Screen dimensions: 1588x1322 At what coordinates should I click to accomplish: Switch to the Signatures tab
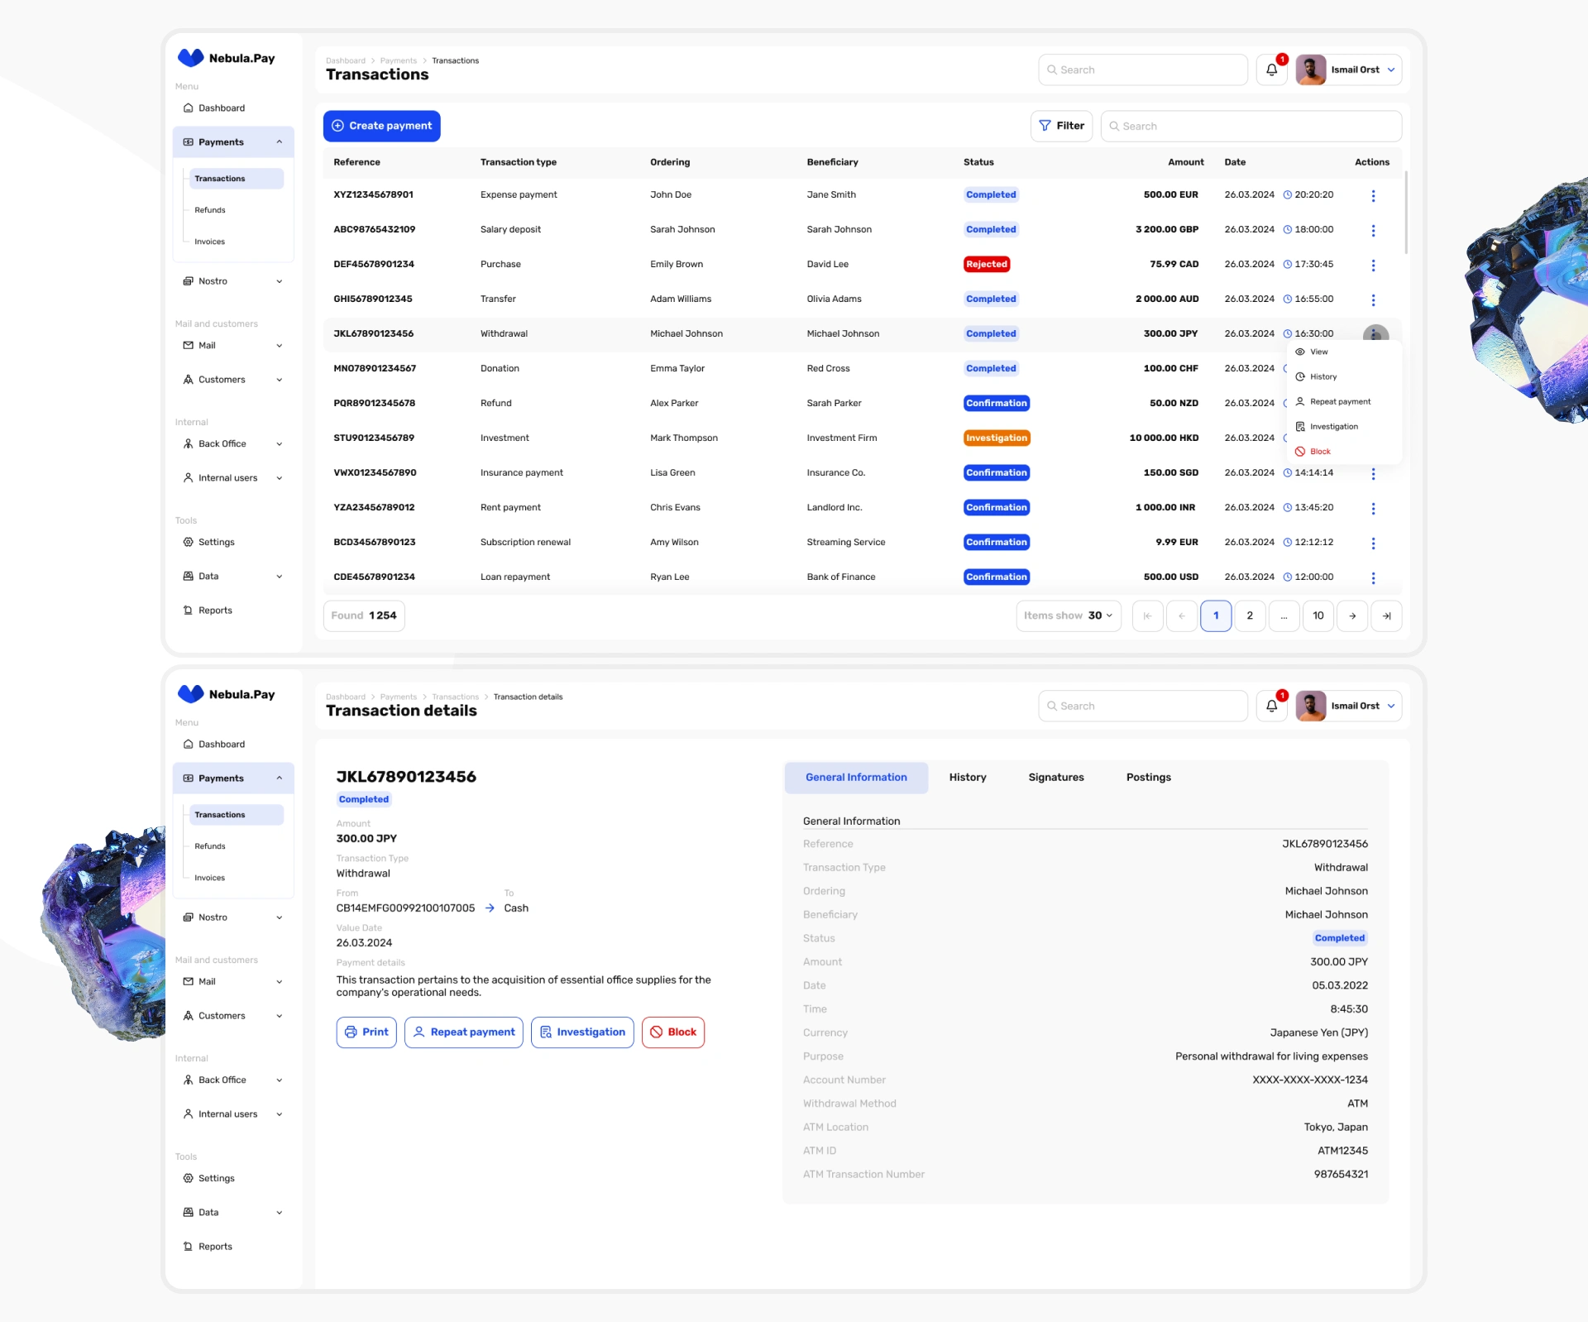point(1055,778)
